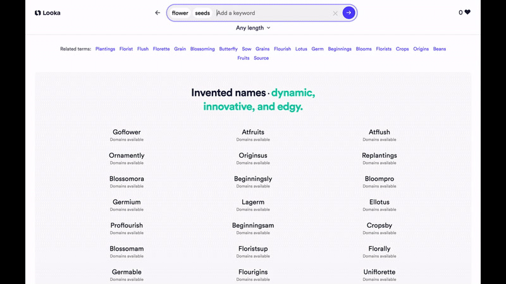
Task: View the Ellotus name
Action: (379, 202)
